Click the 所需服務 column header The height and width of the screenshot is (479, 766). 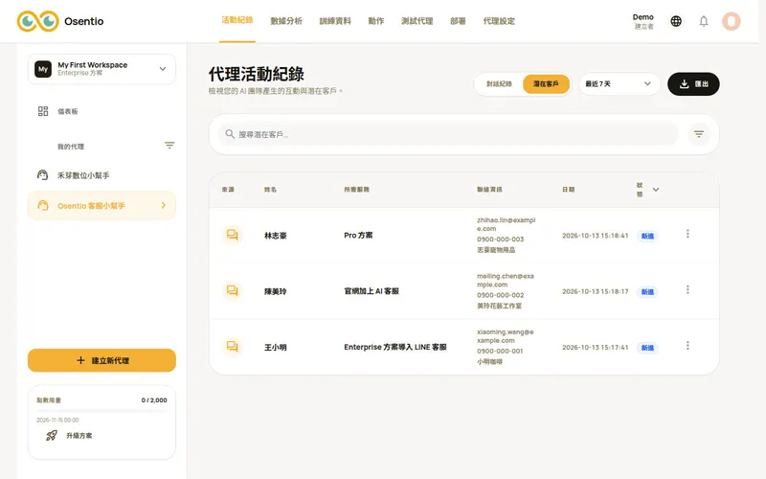pos(356,190)
